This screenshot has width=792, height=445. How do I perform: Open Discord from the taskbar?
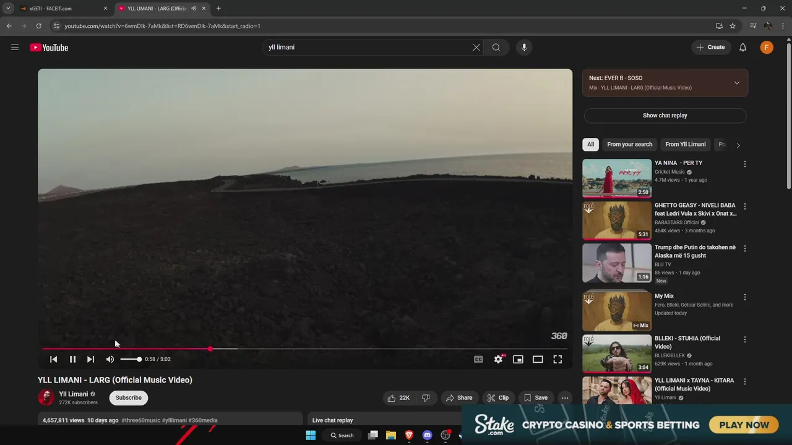click(427, 435)
